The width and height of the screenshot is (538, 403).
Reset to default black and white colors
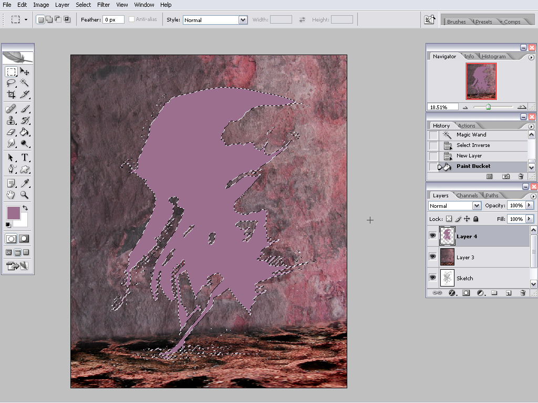click(x=8, y=225)
